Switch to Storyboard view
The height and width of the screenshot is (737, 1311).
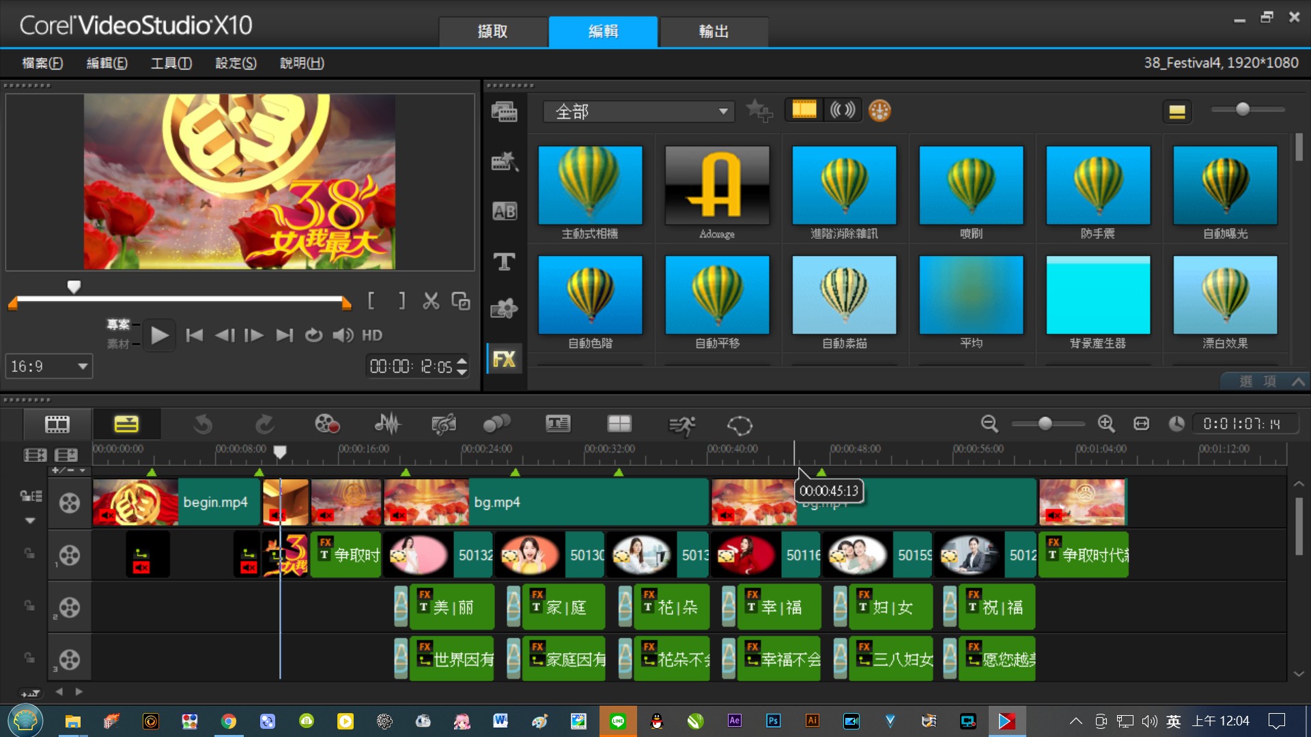57,424
